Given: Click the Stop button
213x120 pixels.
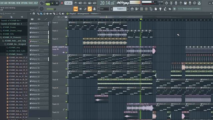Looking at the screenshot, I should 57,3.
